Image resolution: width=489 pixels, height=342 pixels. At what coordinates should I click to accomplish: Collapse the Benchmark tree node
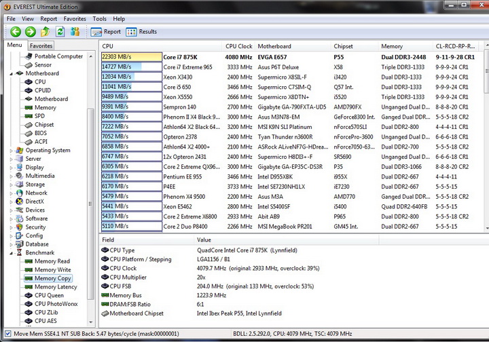click(x=12, y=253)
